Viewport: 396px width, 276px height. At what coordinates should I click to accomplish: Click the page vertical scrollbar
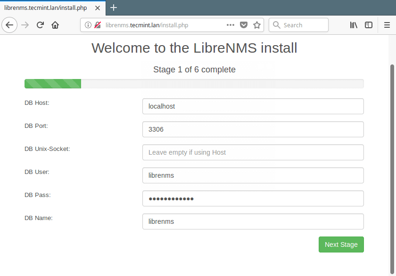point(392,169)
